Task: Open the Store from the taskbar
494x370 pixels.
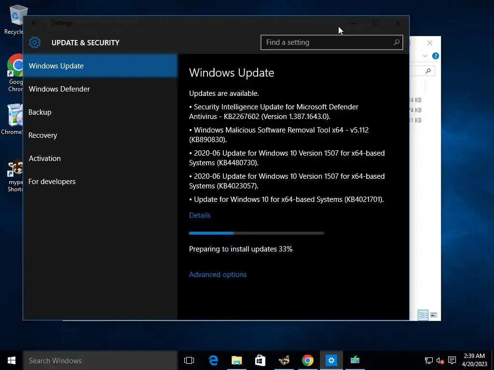Action: [260, 360]
